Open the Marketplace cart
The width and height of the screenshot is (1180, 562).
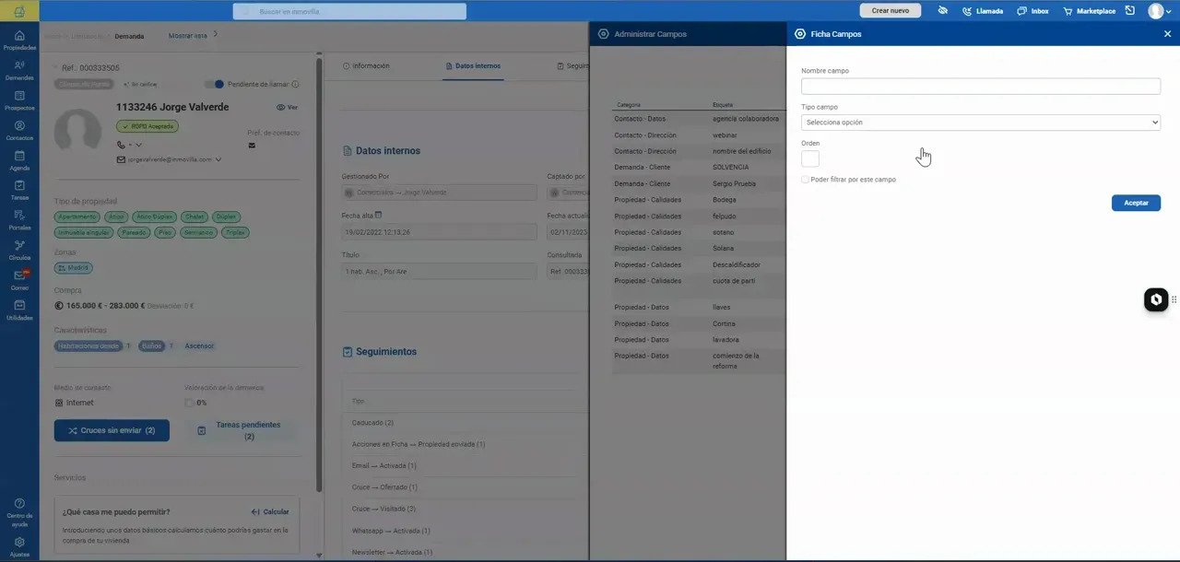coord(1089,11)
